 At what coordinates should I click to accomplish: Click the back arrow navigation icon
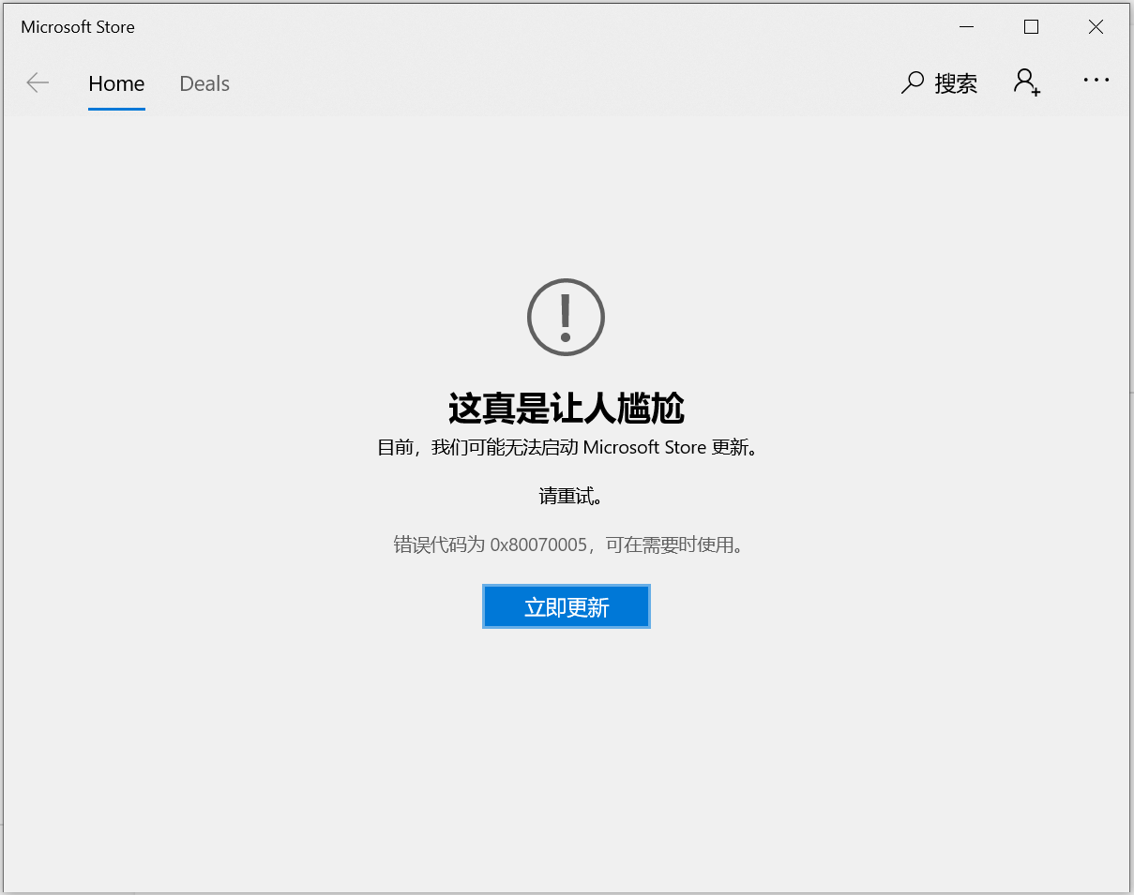(38, 82)
